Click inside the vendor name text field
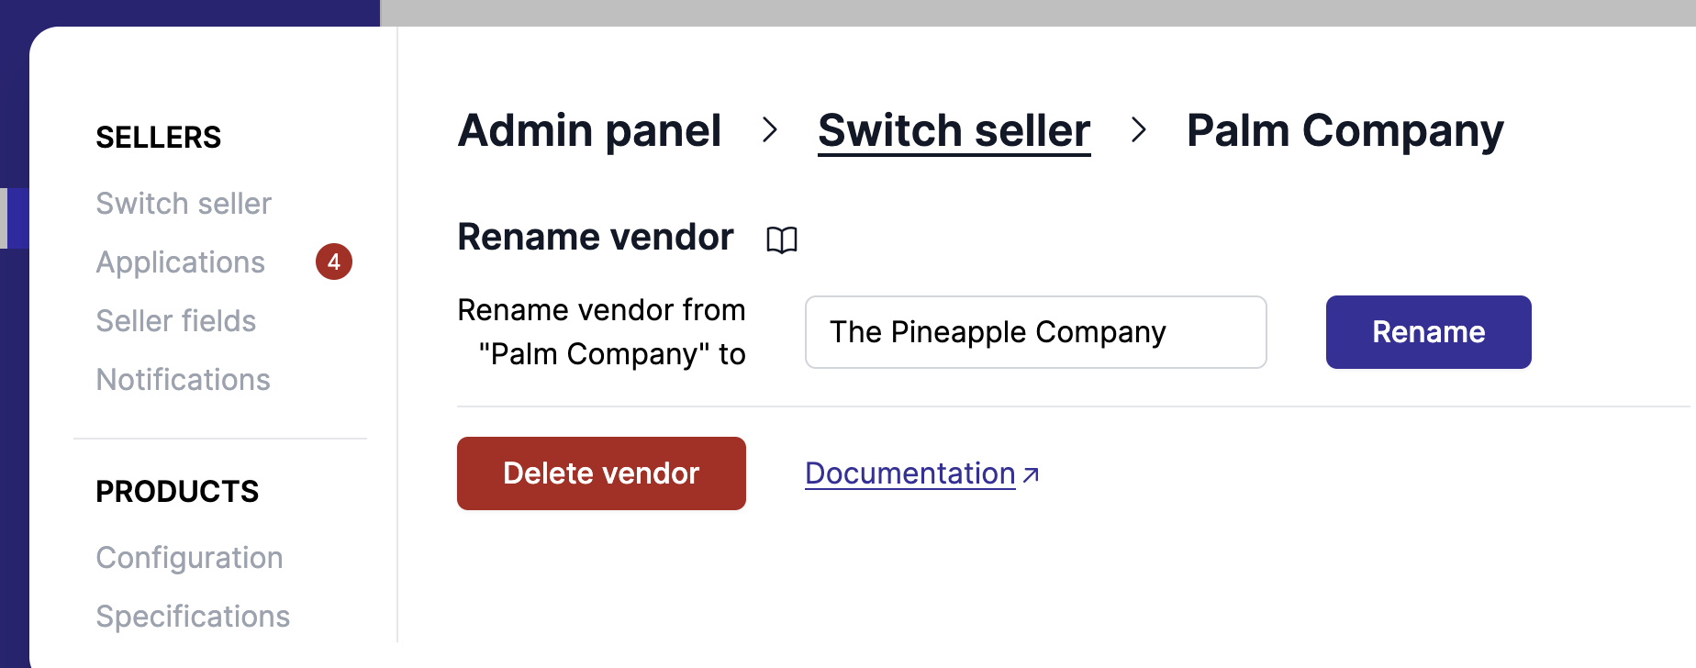Viewport: 1696px width, 668px height. click(x=1035, y=332)
